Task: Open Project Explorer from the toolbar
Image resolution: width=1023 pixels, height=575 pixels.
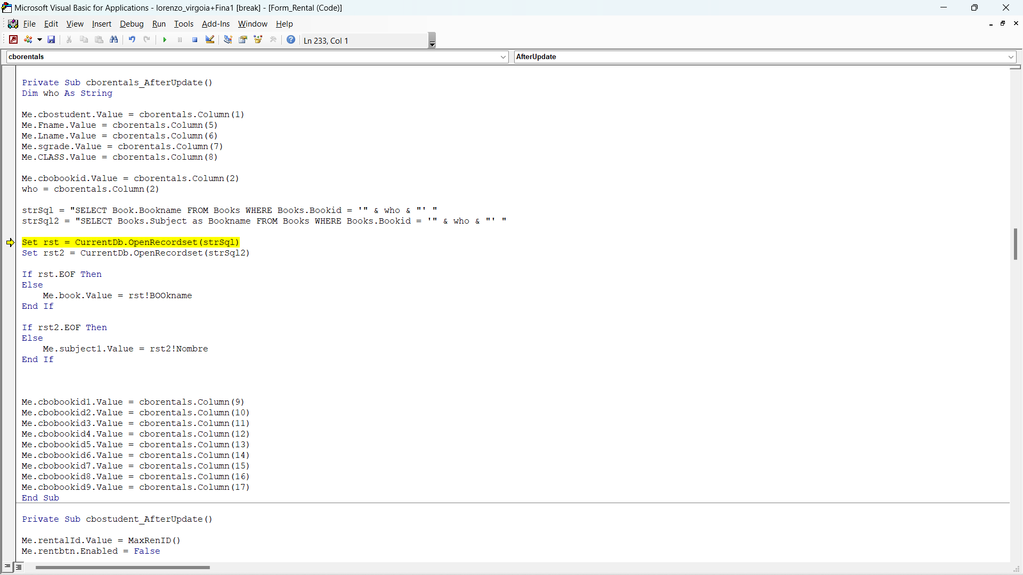Action: pyautogui.click(x=228, y=40)
